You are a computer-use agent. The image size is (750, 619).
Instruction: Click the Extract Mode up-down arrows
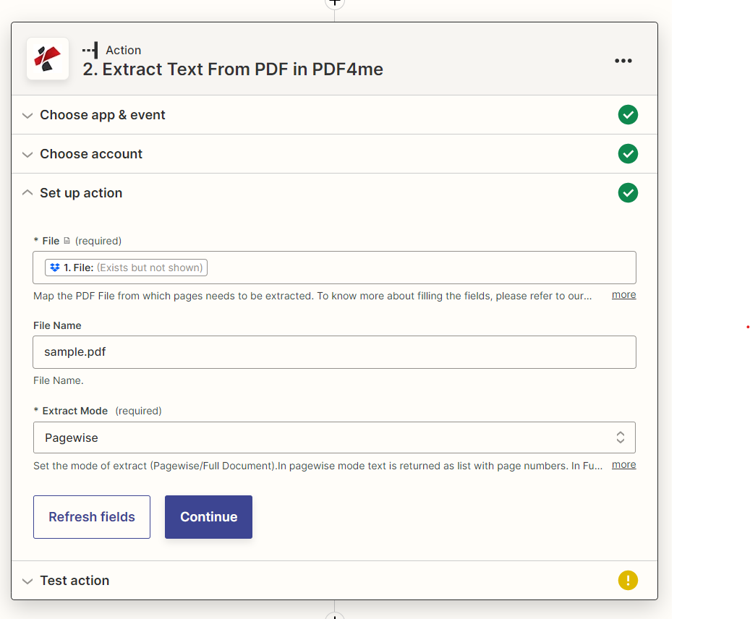coord(621,437)
